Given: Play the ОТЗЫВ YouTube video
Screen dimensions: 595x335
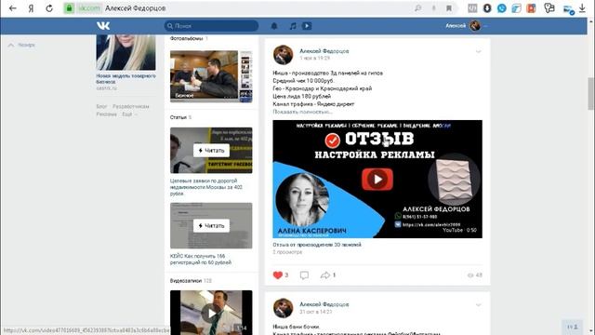Looking at the screenshot, I should tap(377, 179).
